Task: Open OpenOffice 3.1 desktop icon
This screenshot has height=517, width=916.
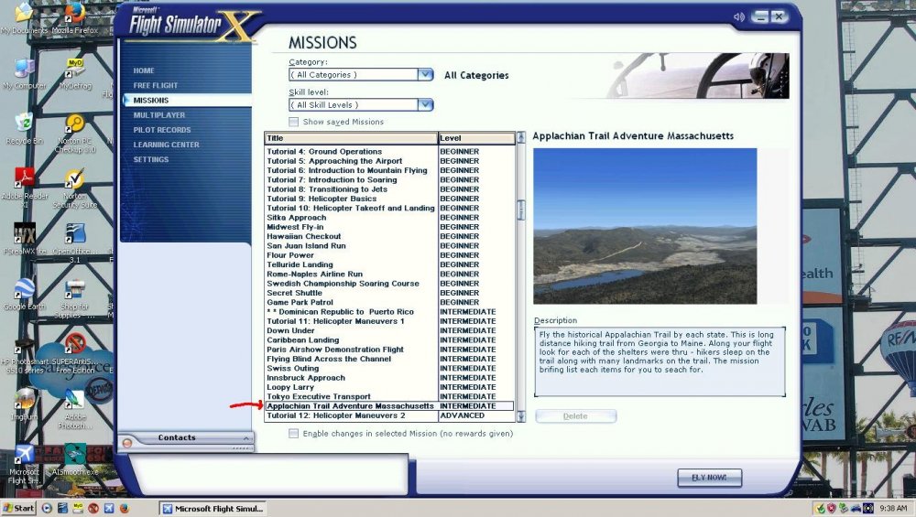Action: click(x=75, y=242)
